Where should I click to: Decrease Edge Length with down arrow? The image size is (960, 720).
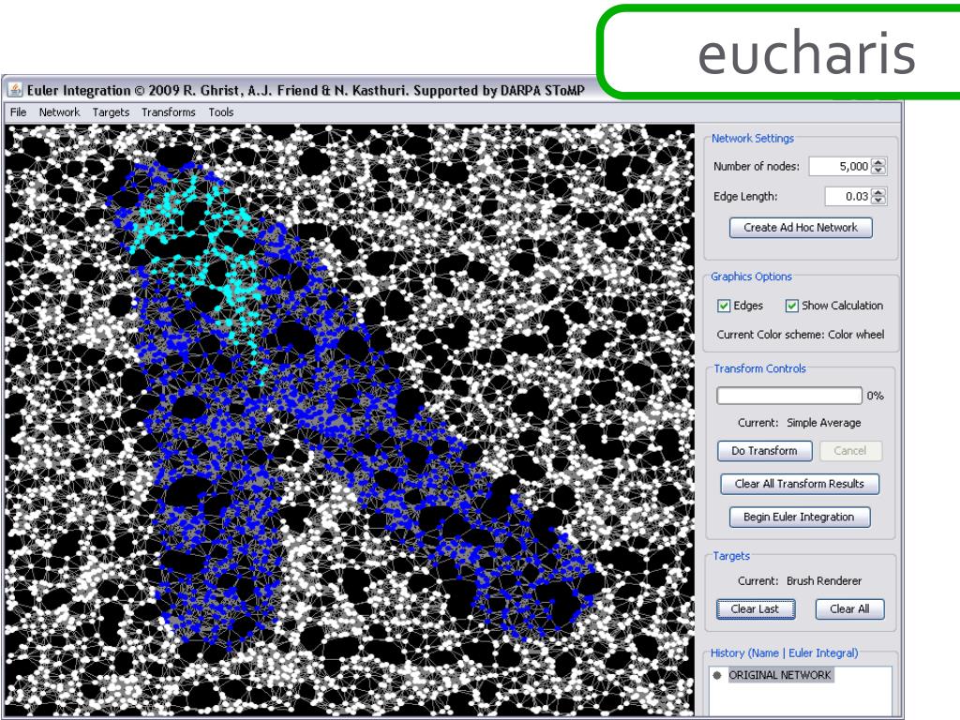click(x=879, y=201)
